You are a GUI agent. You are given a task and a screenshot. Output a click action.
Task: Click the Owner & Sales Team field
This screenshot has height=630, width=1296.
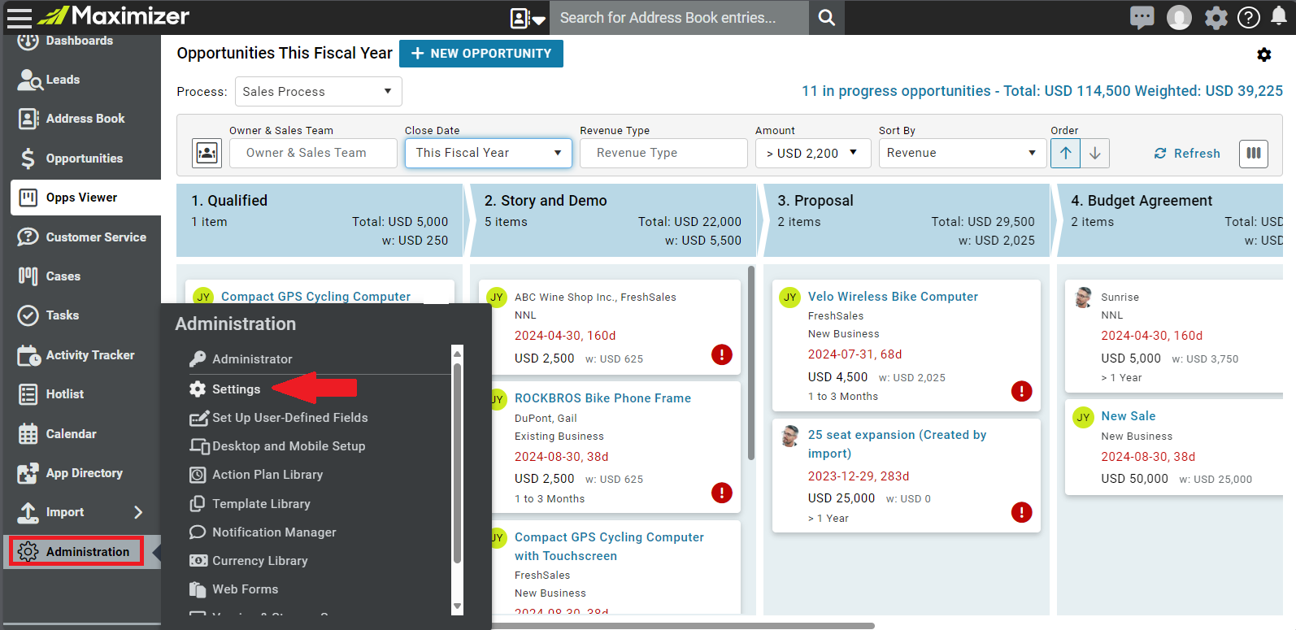coord(313,153)
